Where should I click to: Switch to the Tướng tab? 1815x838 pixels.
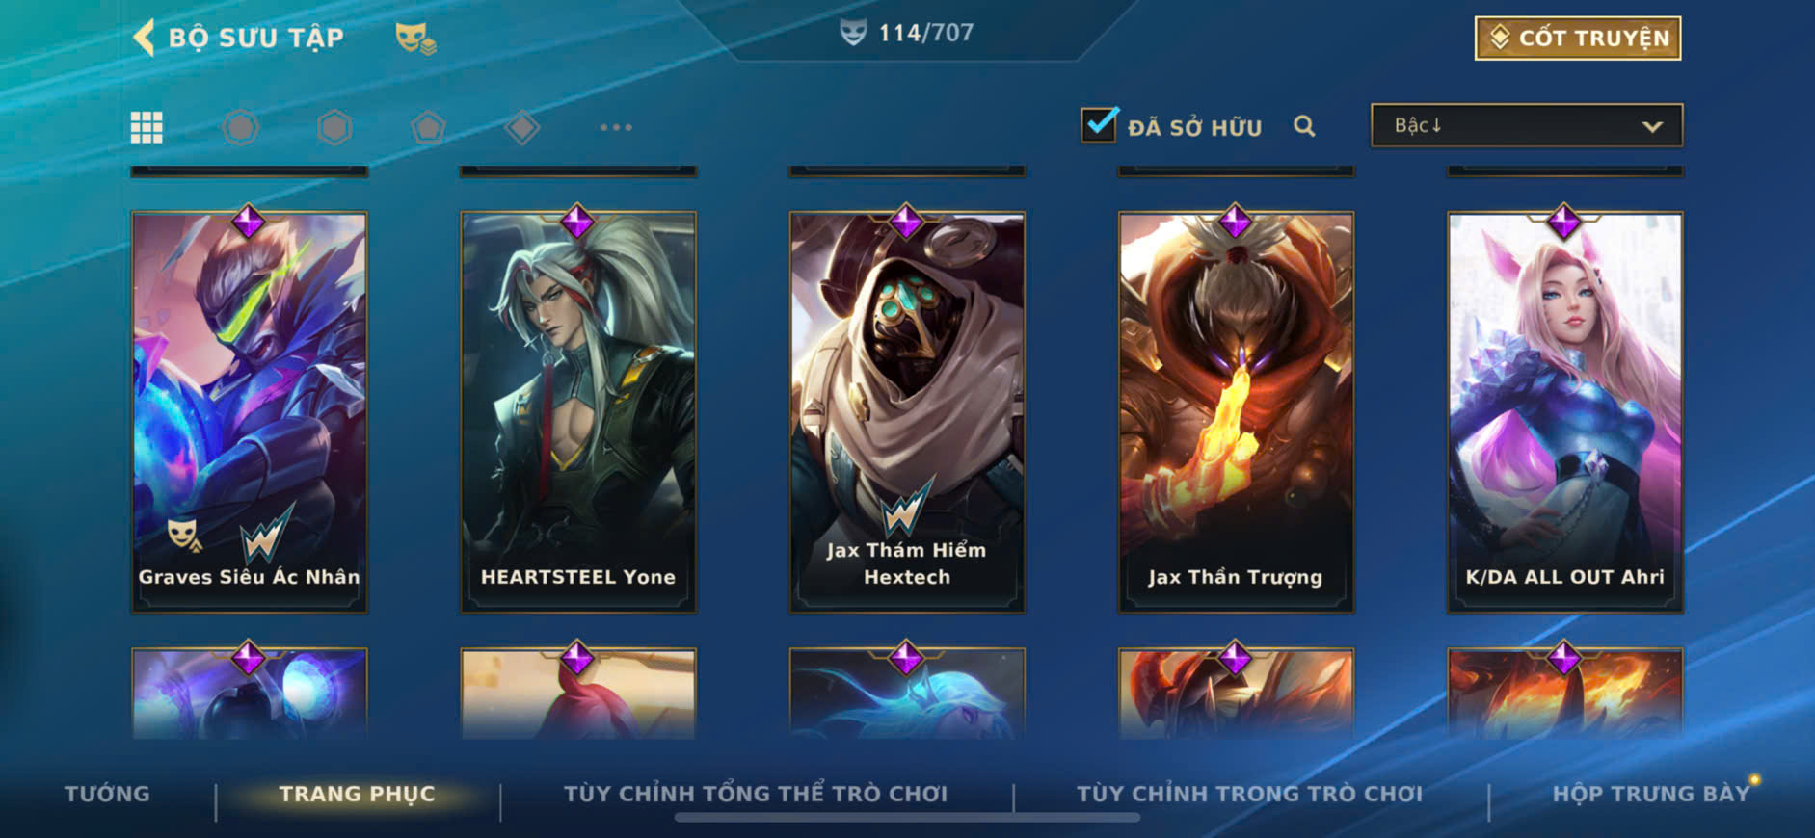coord(107,794)
